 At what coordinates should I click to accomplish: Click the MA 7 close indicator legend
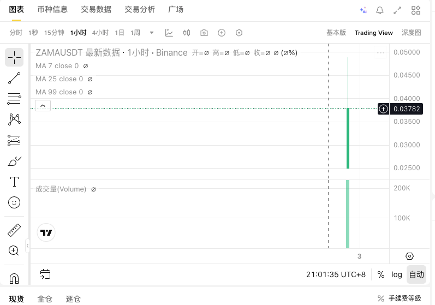57,66
